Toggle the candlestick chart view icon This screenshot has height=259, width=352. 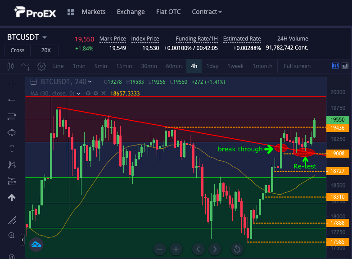[335, 66]
